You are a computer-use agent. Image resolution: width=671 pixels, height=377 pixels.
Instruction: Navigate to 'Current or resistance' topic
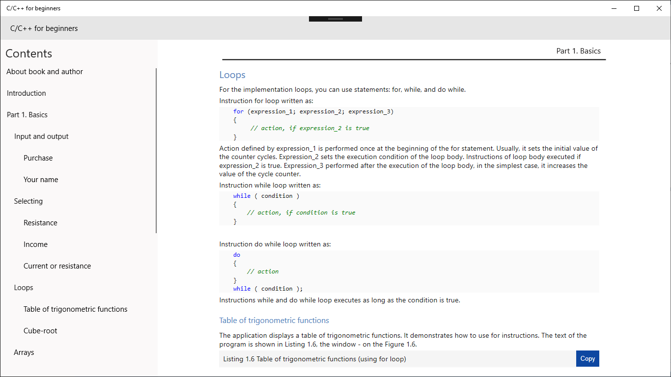(x=57, y=266)
